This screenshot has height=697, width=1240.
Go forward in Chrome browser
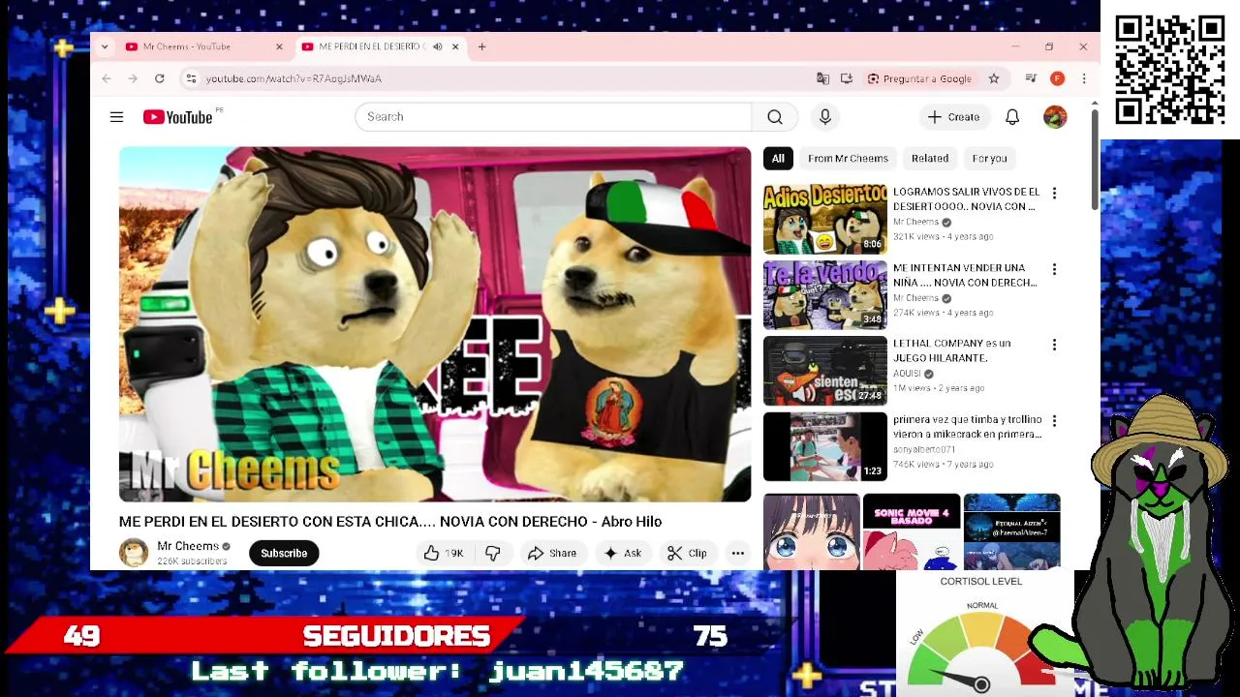133,78
